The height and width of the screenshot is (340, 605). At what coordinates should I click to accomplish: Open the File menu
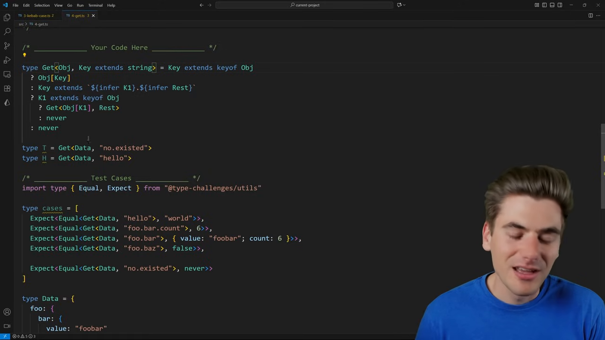click(x=16, y=5)
